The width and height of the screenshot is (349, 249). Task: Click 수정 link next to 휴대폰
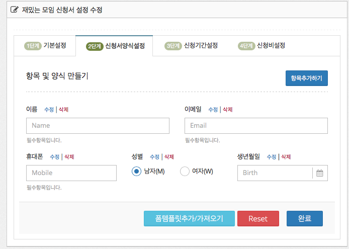click(54, 157)
